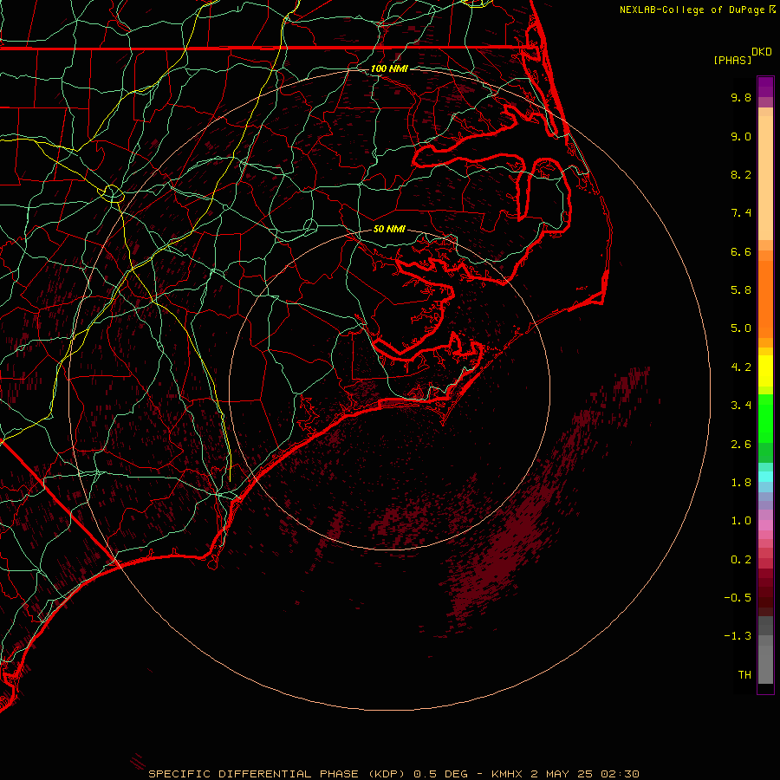Click the pink band of the color scale
Viewport: 780px width, 780px height.
(765, 525)
